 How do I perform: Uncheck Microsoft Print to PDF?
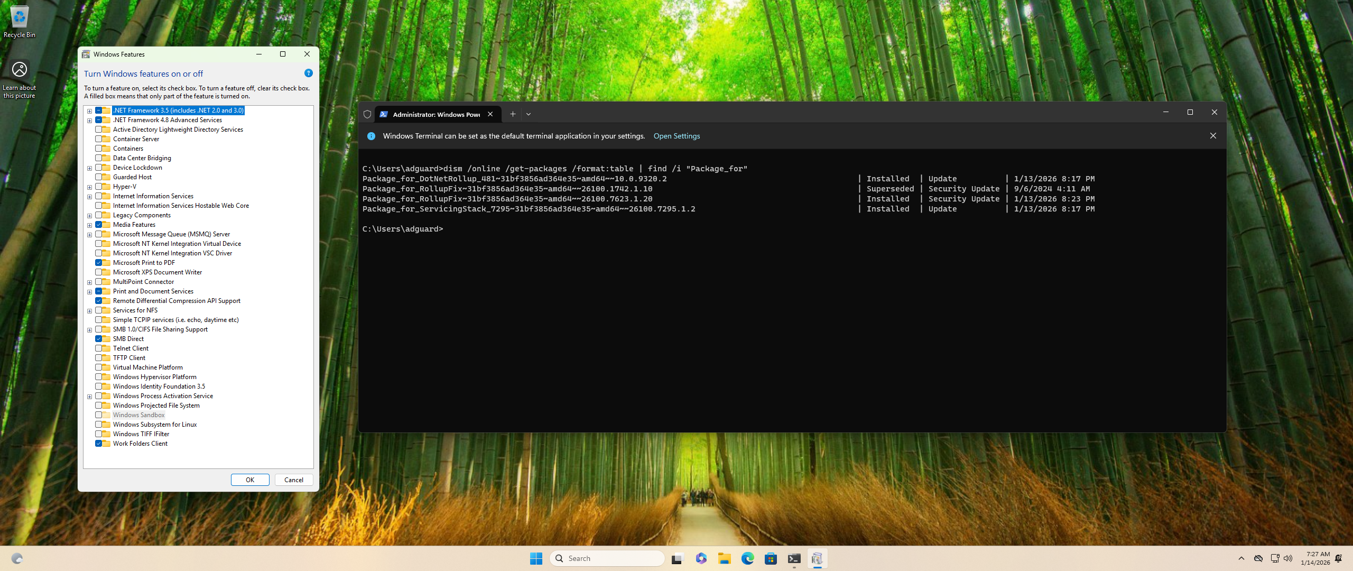99,263
